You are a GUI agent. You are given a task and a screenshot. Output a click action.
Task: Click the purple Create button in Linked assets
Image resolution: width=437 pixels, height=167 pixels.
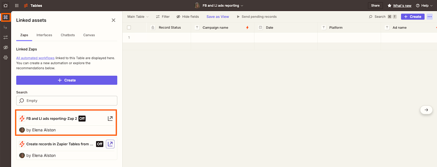pos(67,80)
